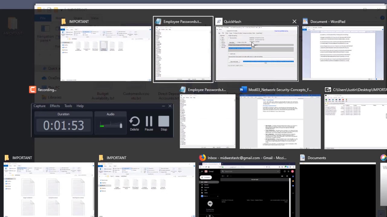387x217 pixels.
Task: Stop the screen recording
Action: (164, 124)
